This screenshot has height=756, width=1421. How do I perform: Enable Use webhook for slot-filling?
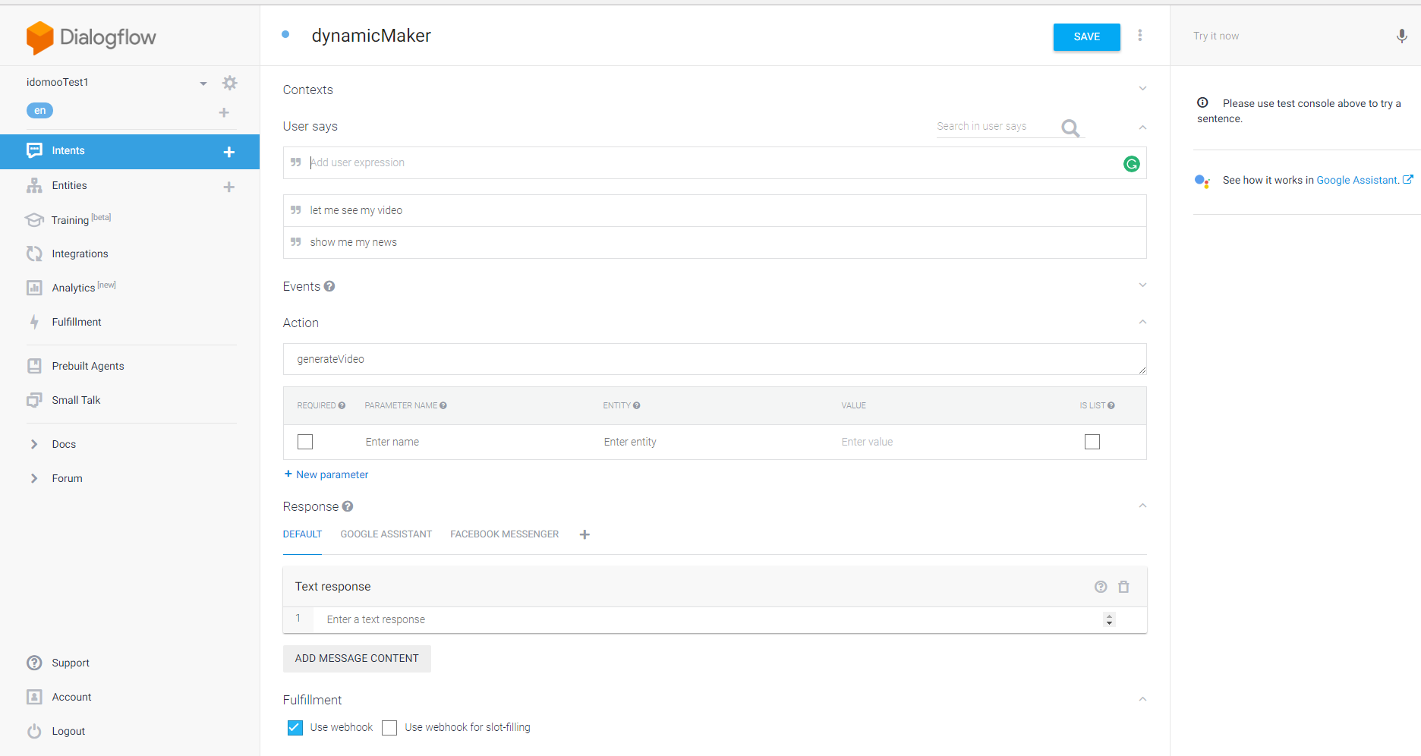(x=389, y=728)
